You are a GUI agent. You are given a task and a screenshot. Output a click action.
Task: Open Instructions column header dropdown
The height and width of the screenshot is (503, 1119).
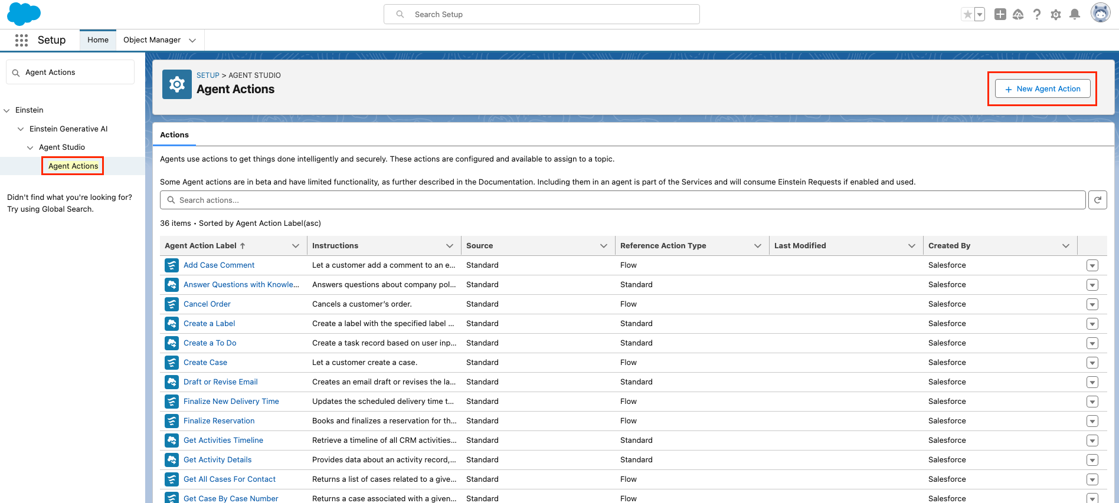point(450,246)
